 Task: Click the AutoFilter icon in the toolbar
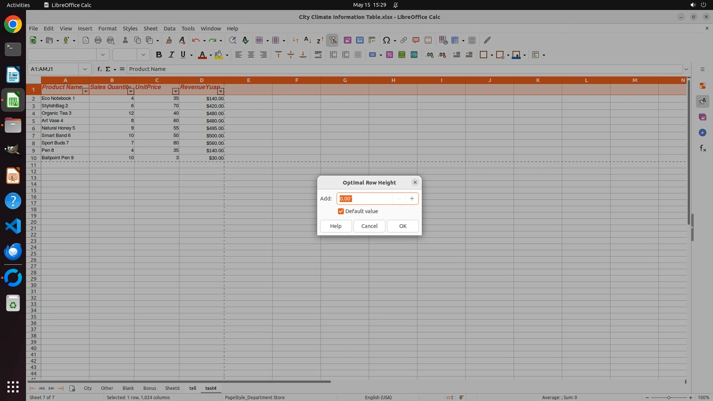coord(333,40)
